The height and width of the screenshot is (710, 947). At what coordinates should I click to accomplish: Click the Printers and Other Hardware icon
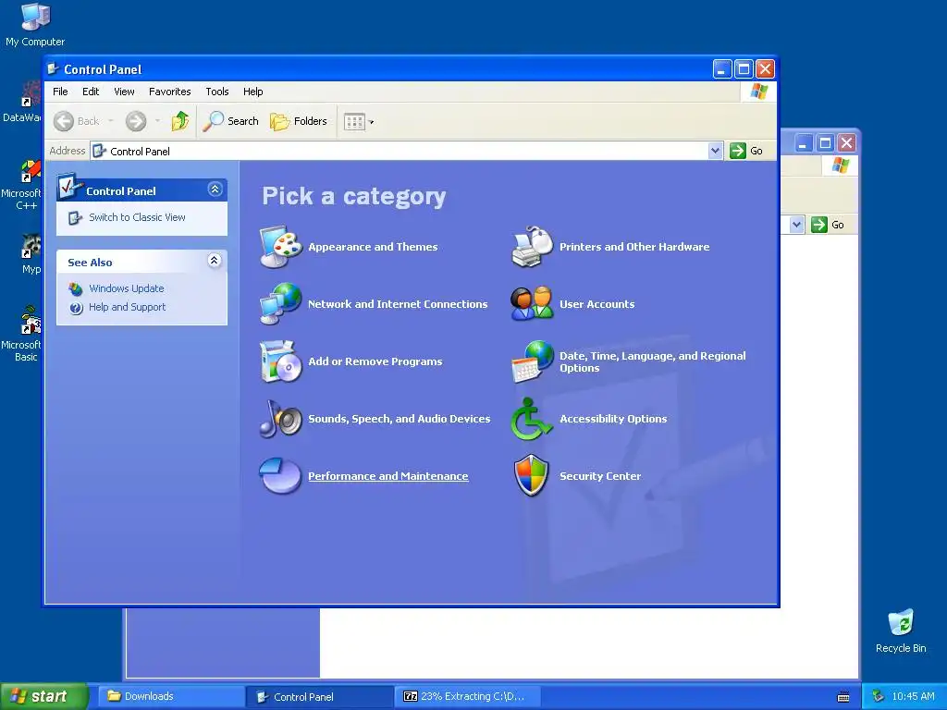tap(532, 246)
